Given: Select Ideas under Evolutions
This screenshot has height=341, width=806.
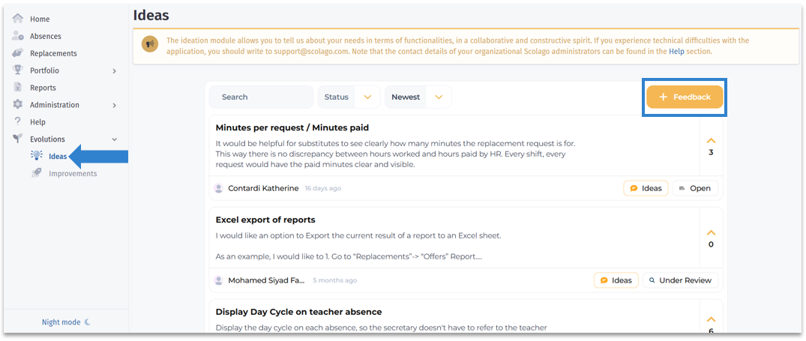Looking at the screenshot, I should click(58, 156).
